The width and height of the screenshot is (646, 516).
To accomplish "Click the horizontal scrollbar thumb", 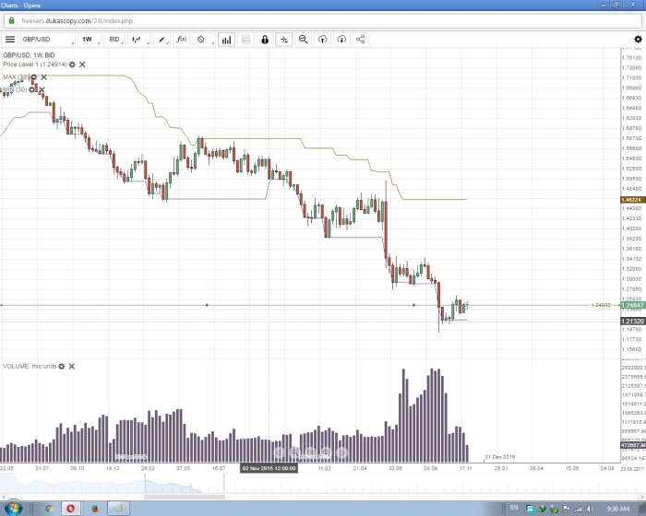I will (x=185, y=497).
